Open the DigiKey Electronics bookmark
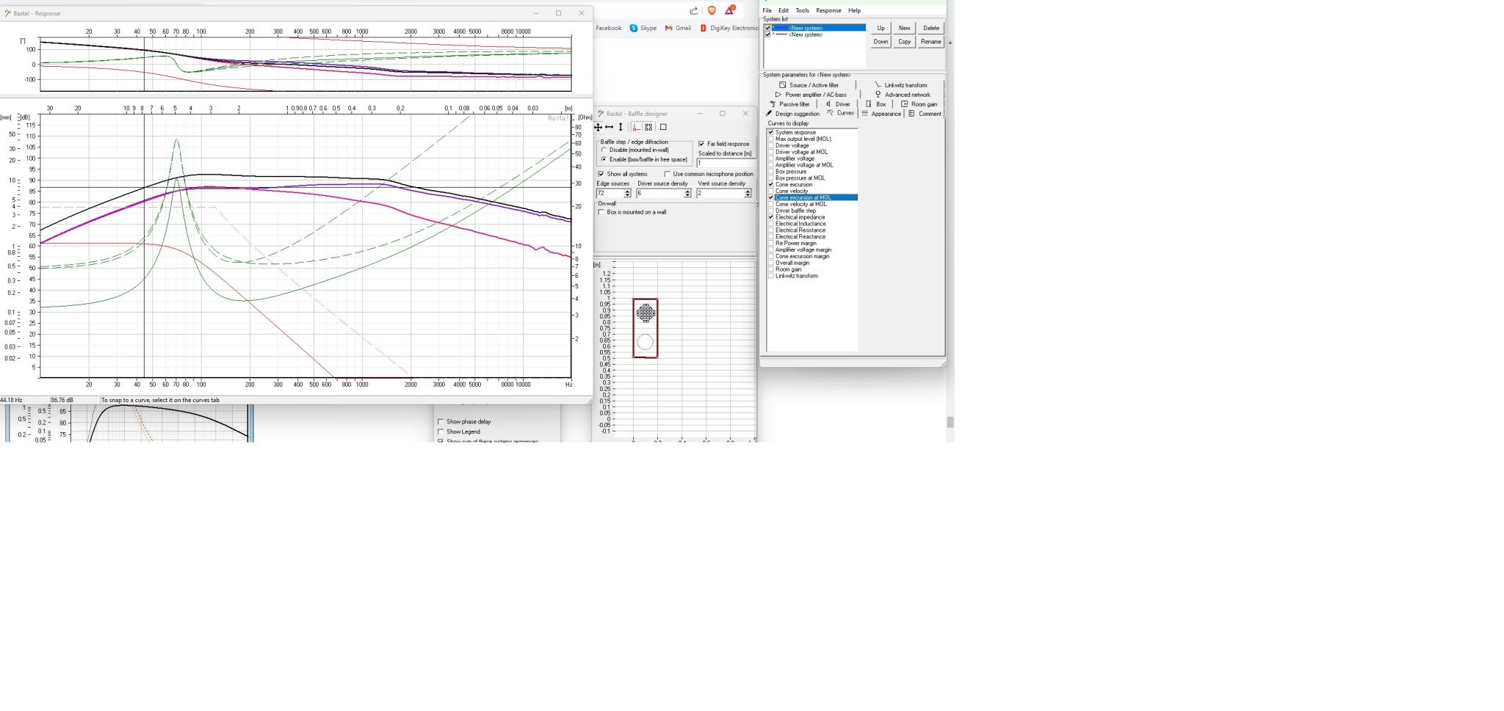1504x711 pixels. coord(728,28)
